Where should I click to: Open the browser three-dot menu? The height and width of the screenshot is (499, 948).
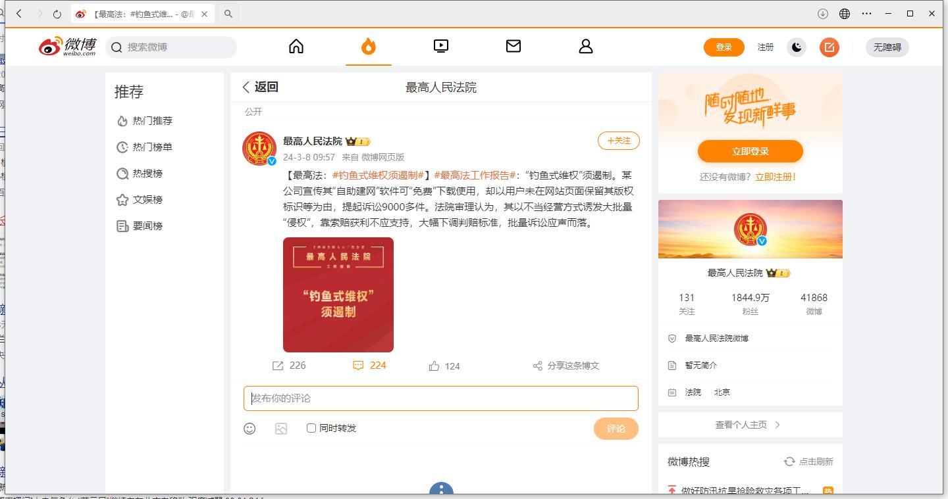tap(866, 14)
